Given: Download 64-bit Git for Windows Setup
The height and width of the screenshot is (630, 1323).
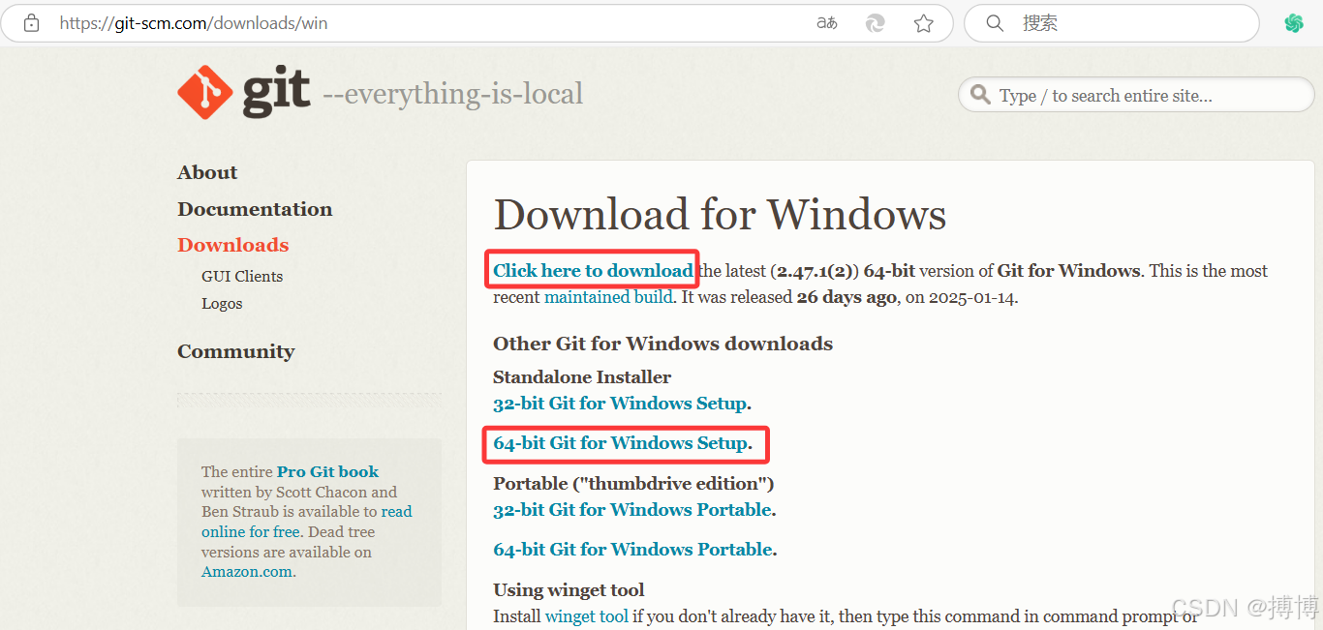Looking at the screenshot, I should click(620, 443).
